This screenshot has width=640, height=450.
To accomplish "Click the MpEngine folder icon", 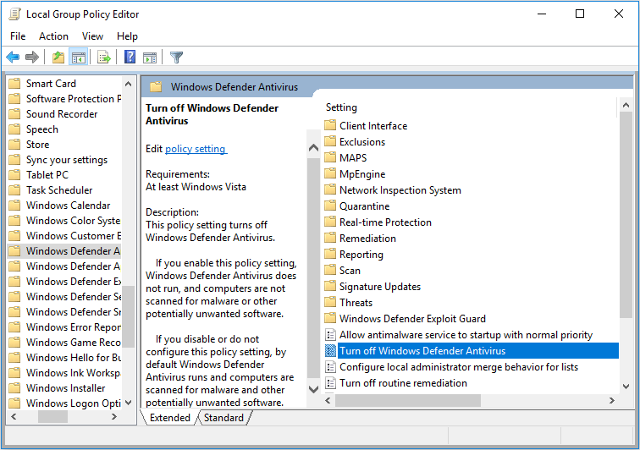I will pyautogui.click(x=330, y=173).
